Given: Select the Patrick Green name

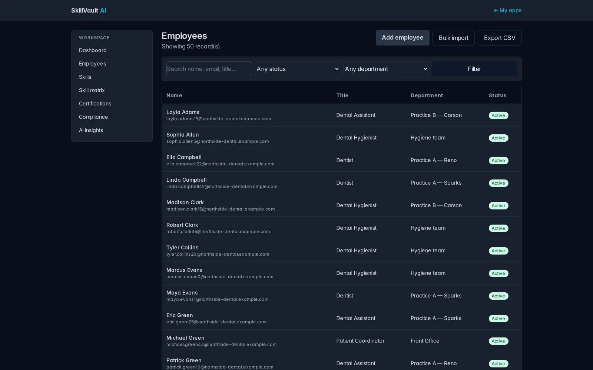Looking at the screenshot, I should pos(184,360).
